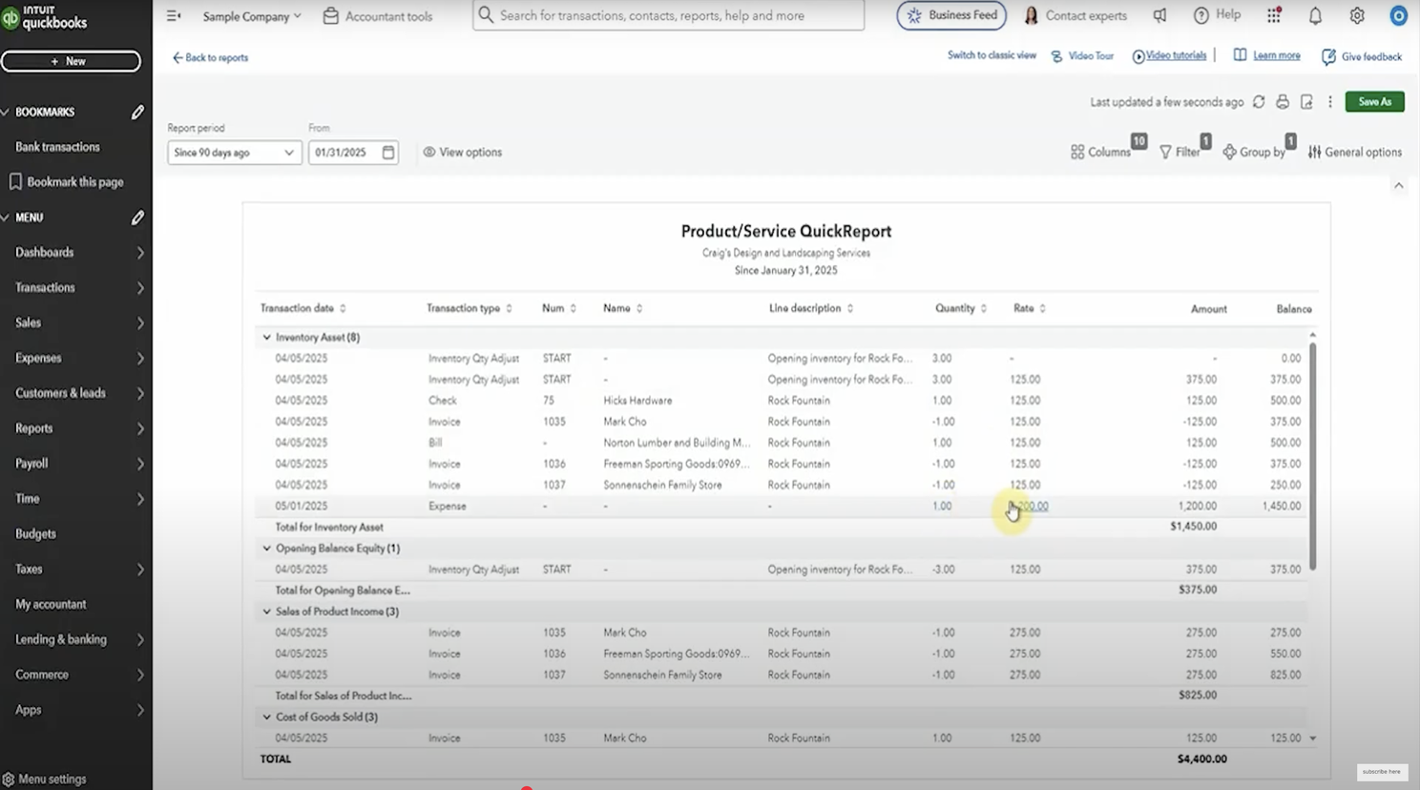Collapse the report header chevron
The image size is (1420, 790).
click(x=1399, y=185)
